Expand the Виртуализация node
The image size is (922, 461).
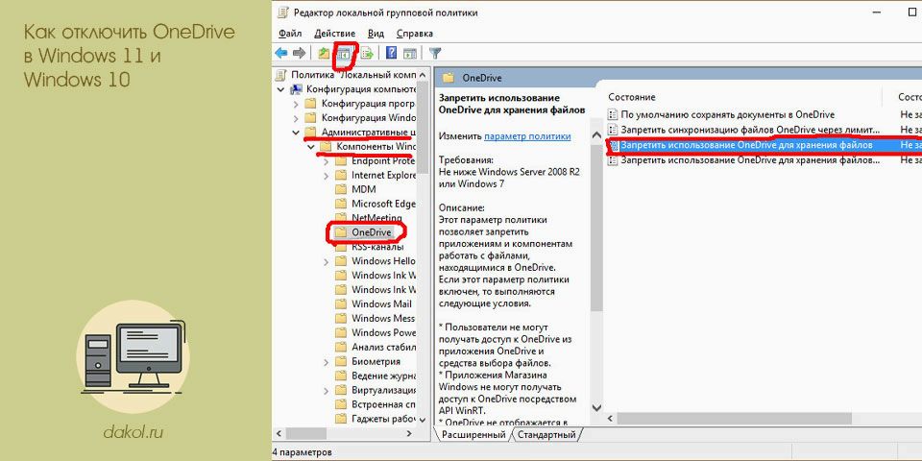327,391
